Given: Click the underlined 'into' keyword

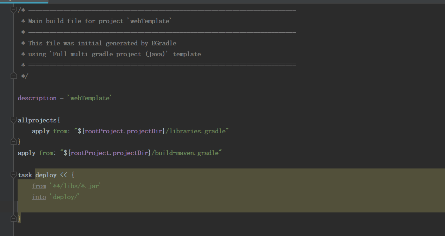Looking at the screenshot, I should pos(39,197).
